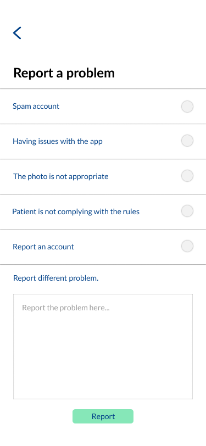This screenshot has height=446, width=206.
Task: Focus the empty problem description text area
Action: [103, 347]
